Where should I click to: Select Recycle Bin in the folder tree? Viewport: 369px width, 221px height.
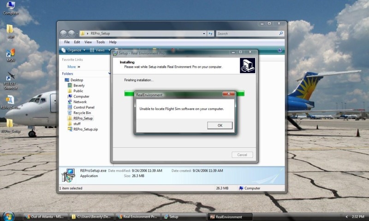[79, 113]
